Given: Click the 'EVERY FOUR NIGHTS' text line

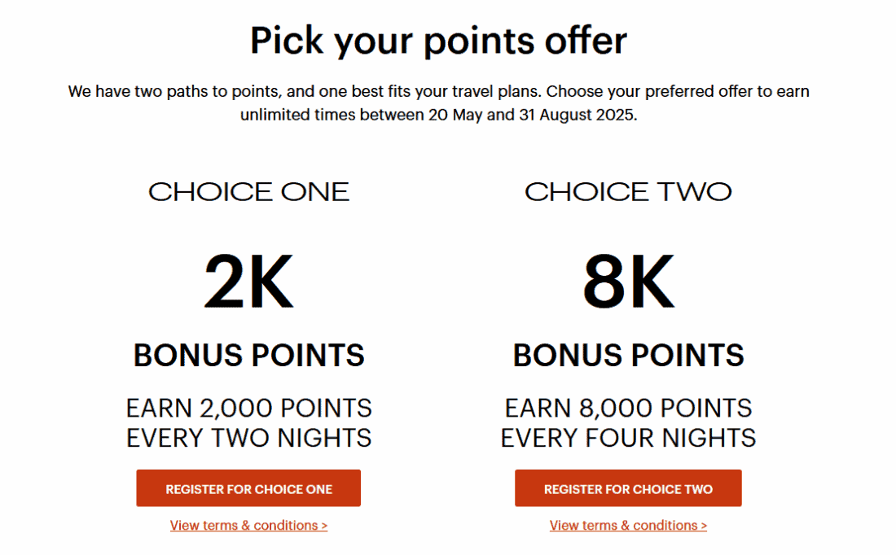Looking at the screenshot, I should click(x=628, y=438).
